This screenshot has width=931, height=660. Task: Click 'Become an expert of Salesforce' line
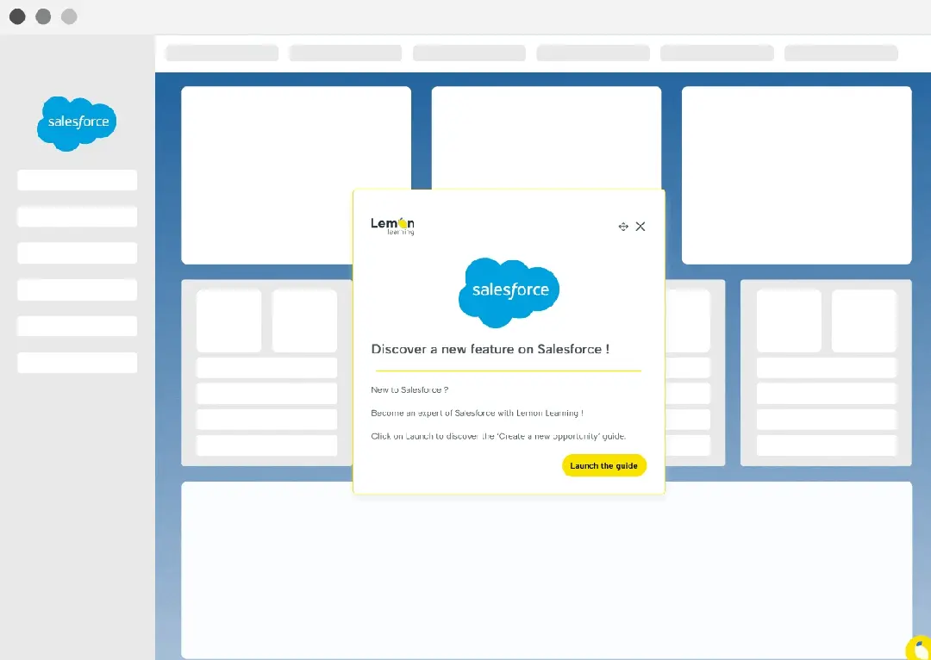pos(477,413)
